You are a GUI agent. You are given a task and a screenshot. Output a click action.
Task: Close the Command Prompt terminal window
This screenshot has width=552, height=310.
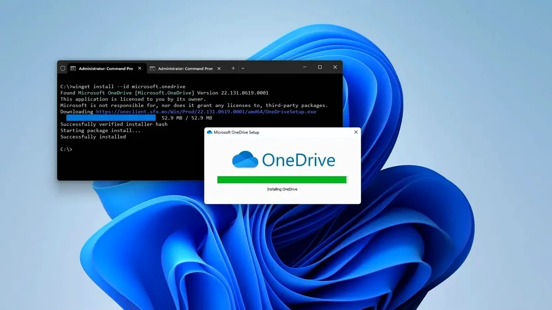point(335,67)
